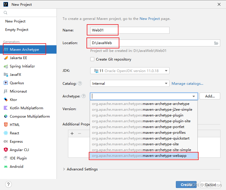
Task: Click the plus icon to add property
Action: pyautogui.click(x=72, y=133)
